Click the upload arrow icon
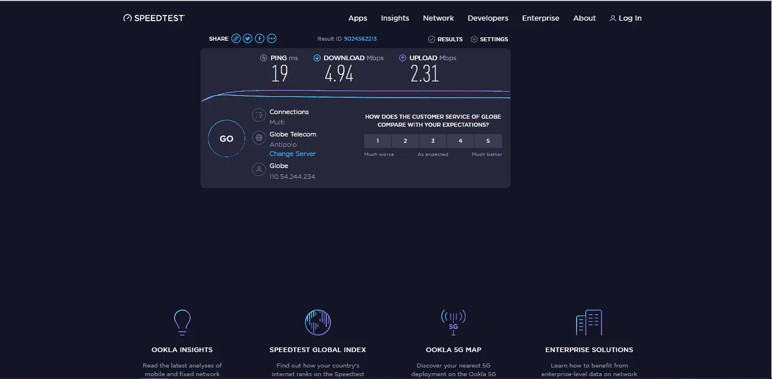The height and width of the screenshot is (379, 772). tap(403, 58)
